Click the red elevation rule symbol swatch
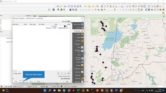 (65, 28)
